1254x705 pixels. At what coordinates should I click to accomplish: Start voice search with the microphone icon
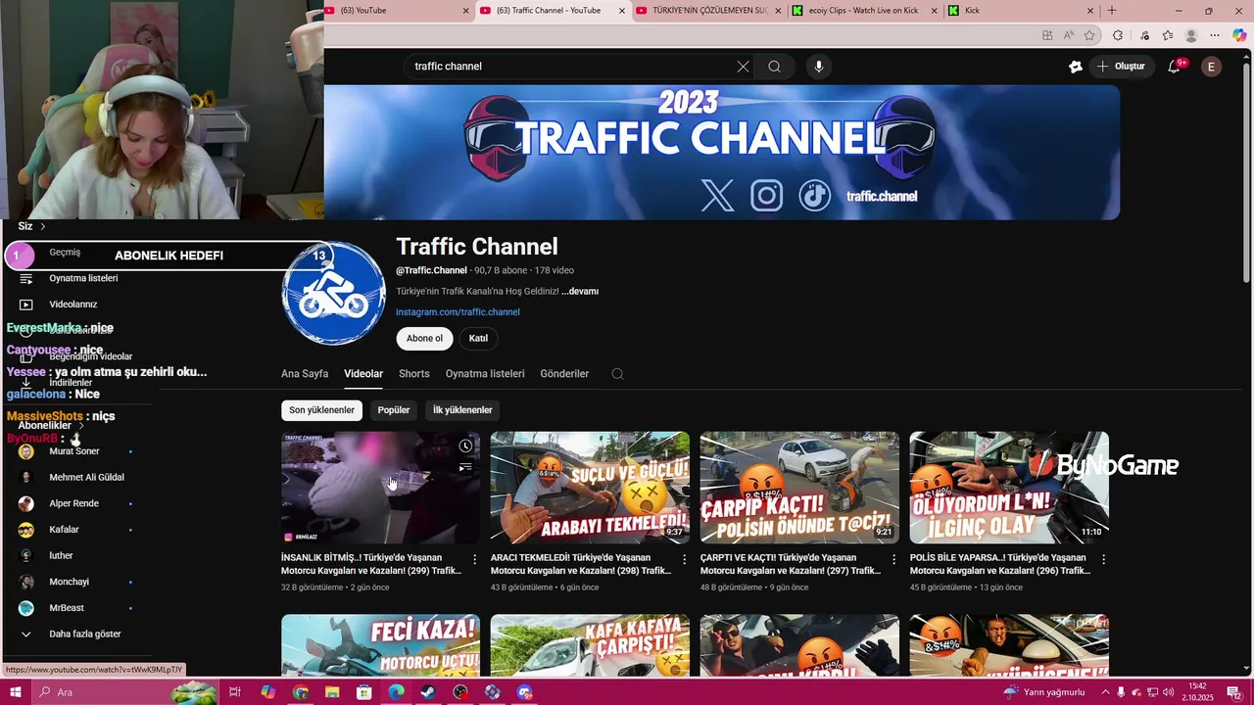[x=819, y=67]
